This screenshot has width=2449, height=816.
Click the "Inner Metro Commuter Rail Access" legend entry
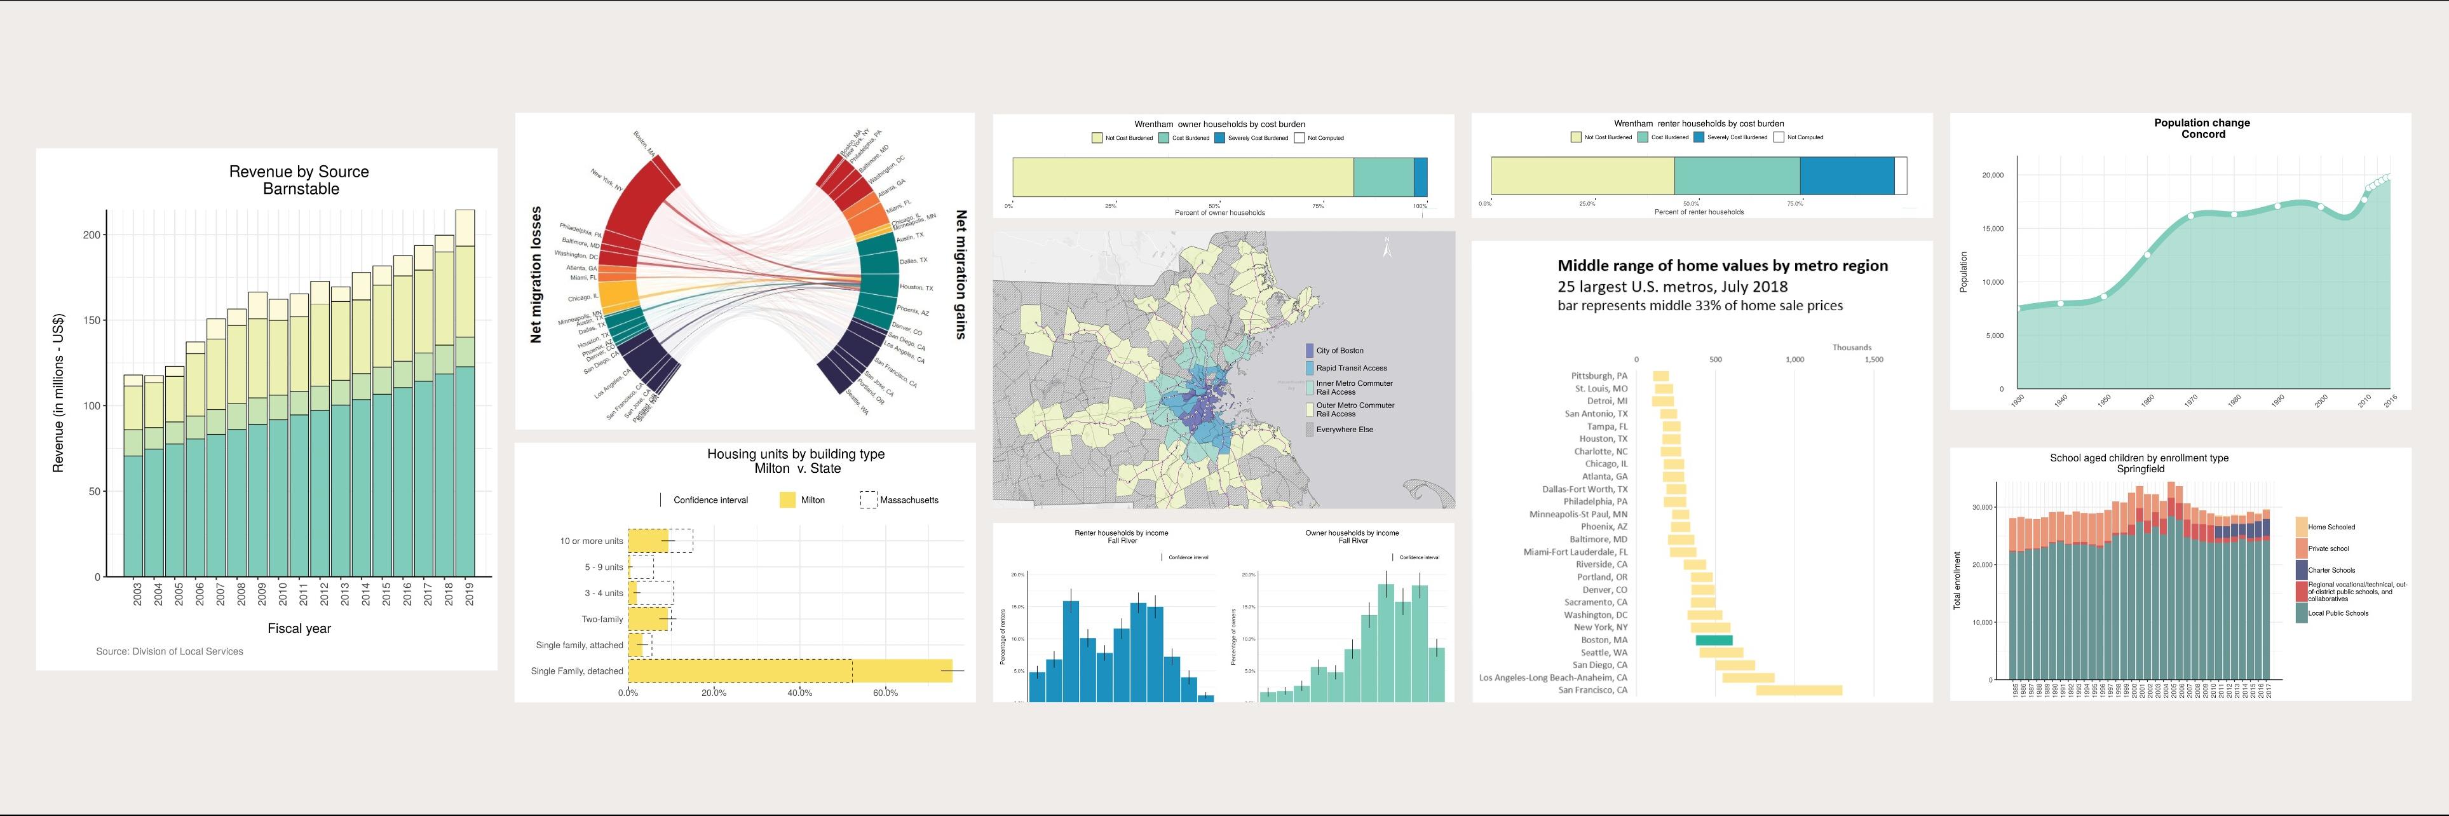click(x=1310, y=388)
